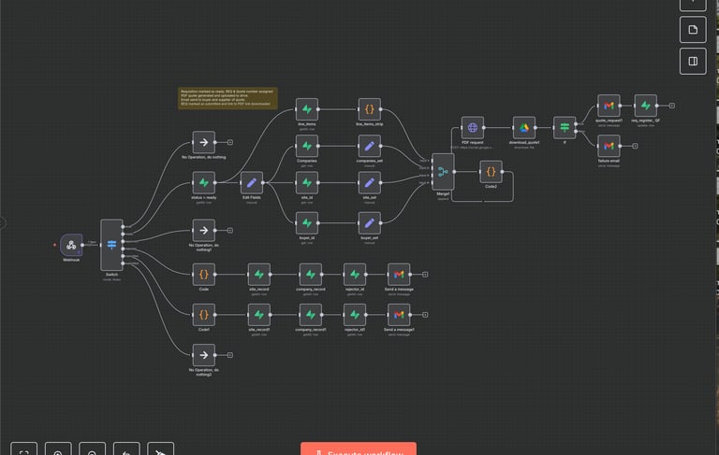Open the Companies Supabase node
Image resolution: width=719 pixels, height=455 pixels.
point(307,146)
